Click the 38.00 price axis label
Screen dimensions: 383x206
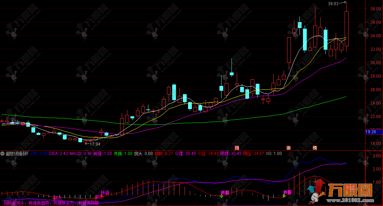(x=376, y=9)
